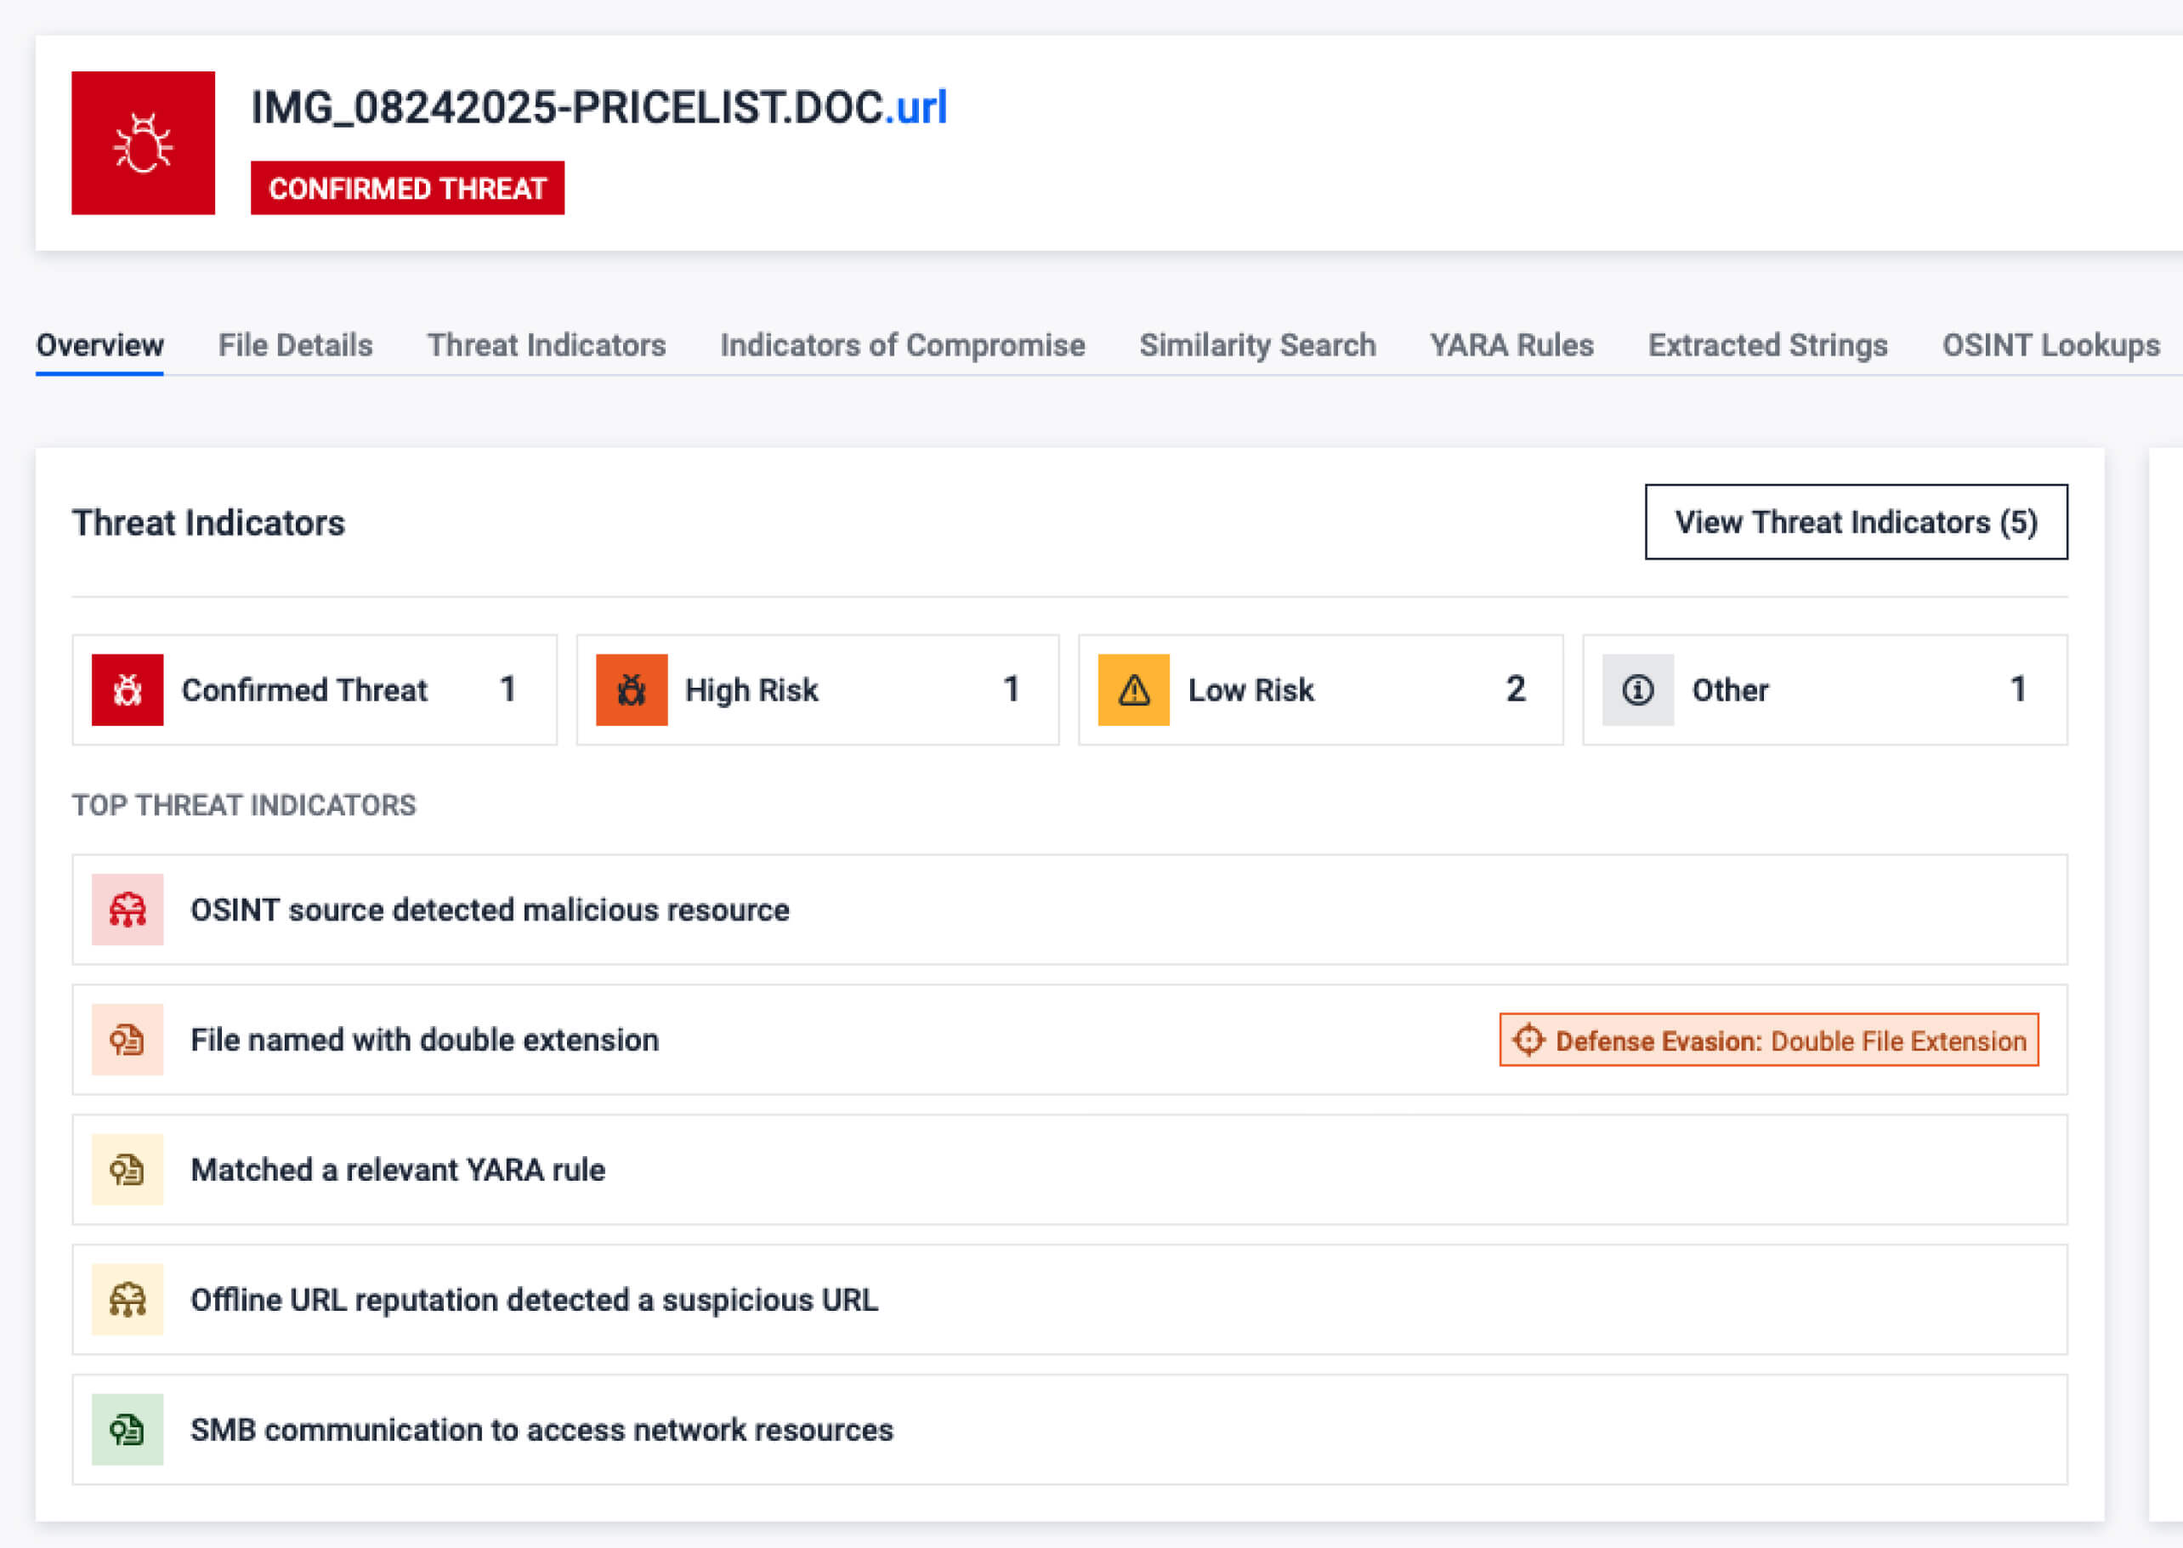This screenshot has width=2183, height=1548.
Task: Click the SMB communication green indicator icon
Action: click(127, 1429)
